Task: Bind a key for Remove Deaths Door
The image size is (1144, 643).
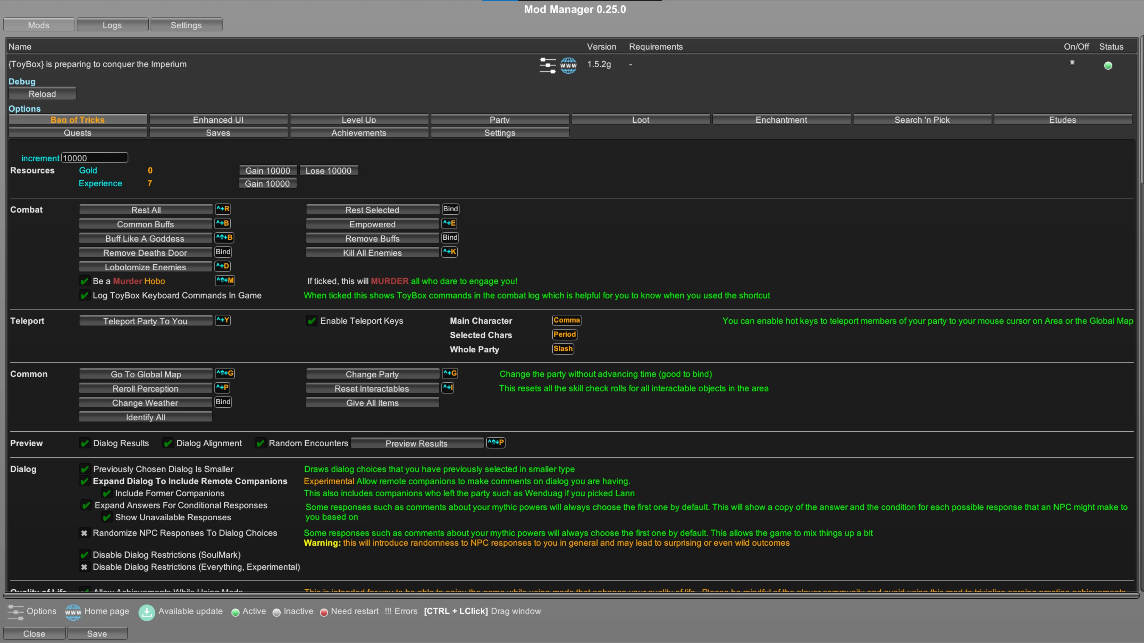Action: 223,252
